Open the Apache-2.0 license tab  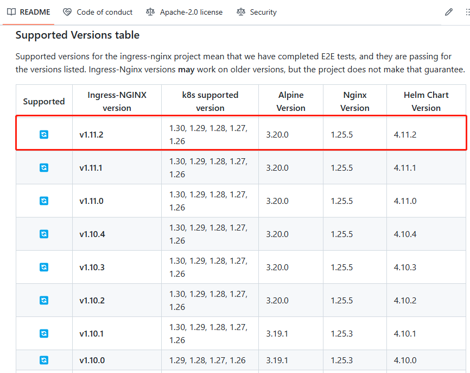pos(185,12)
